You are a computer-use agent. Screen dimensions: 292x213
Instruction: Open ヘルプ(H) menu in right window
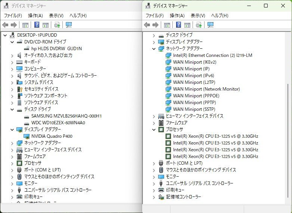pyautogui.click(x=220, y=16)
